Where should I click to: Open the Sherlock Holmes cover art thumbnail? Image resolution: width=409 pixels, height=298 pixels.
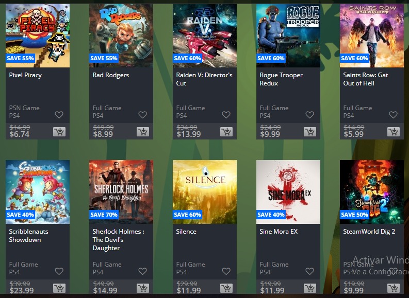pos(121,192)
